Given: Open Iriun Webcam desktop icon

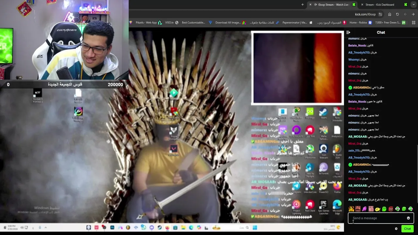Looking at the screenshot, I should [323, 151].
